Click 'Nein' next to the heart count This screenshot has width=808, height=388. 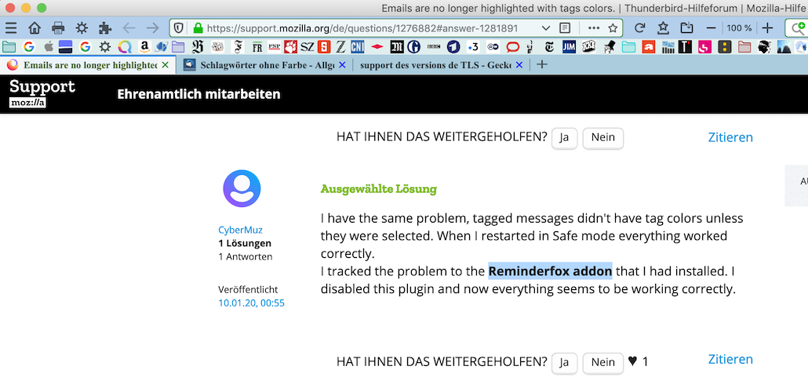[603, 363]
